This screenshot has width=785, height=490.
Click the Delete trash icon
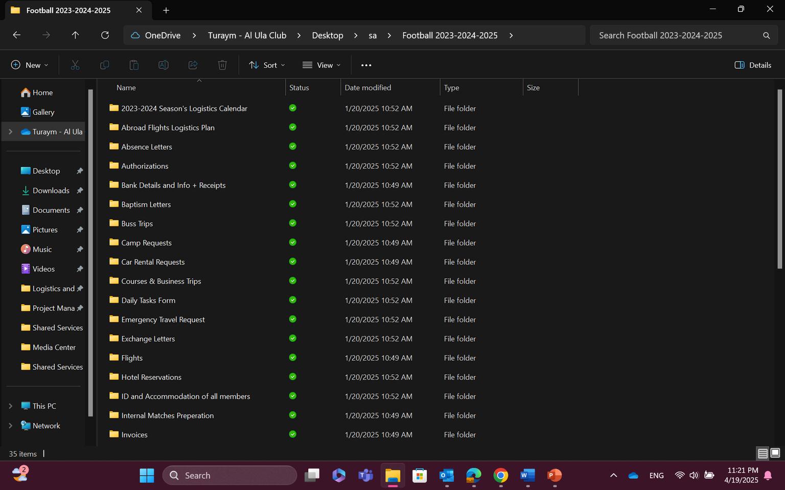pyautogui.click(x=222, y=65)
